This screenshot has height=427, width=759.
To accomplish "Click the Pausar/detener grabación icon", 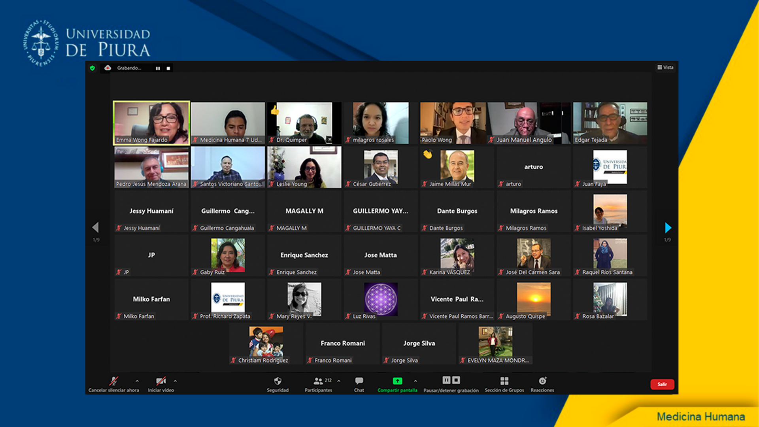I will (451, 380).
